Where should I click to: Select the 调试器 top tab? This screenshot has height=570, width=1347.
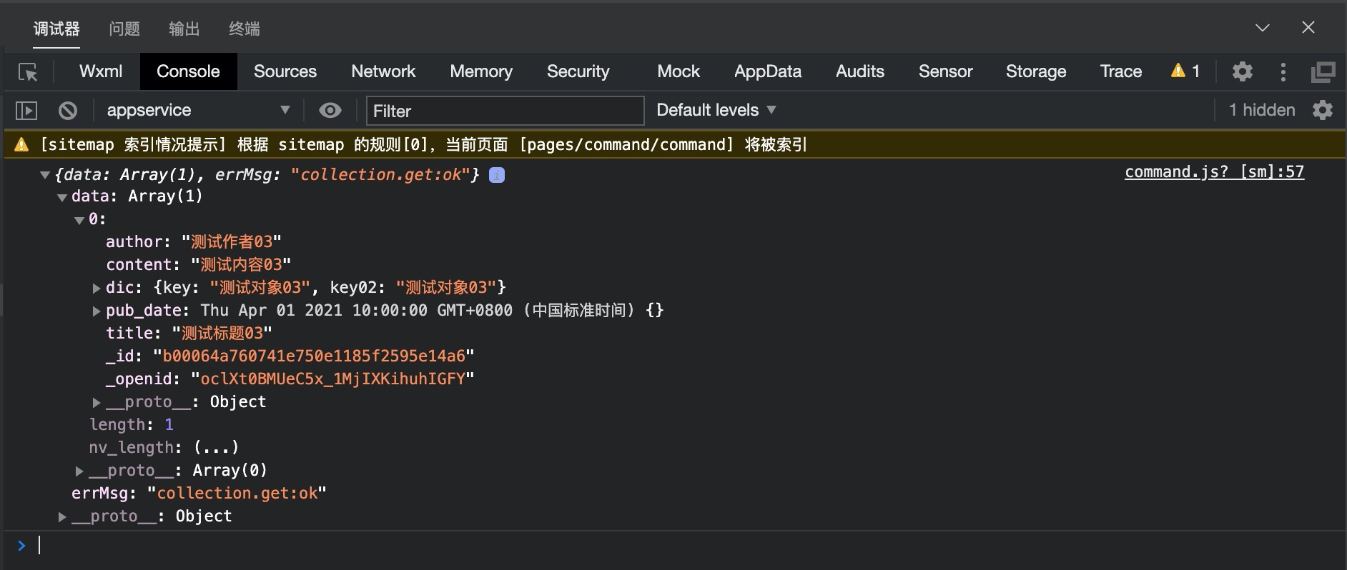tap(56, 29)
